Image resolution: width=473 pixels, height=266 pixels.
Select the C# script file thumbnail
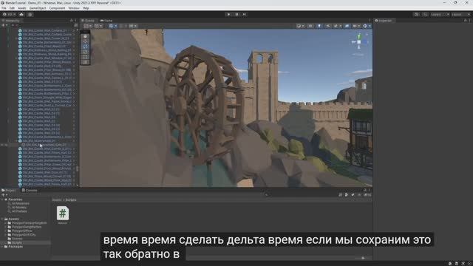[63, 214]
